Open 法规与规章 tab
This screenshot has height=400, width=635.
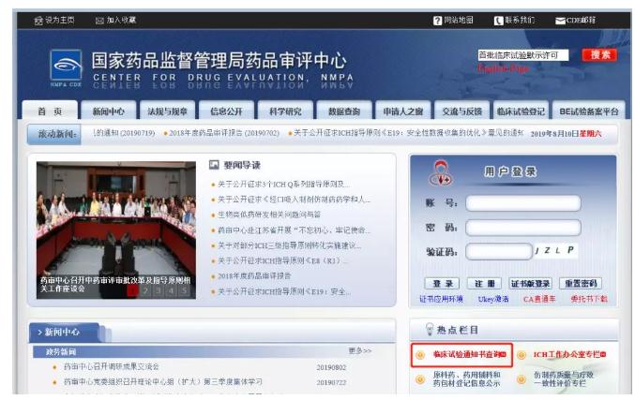pyautogui.click(x=167, y=111)
